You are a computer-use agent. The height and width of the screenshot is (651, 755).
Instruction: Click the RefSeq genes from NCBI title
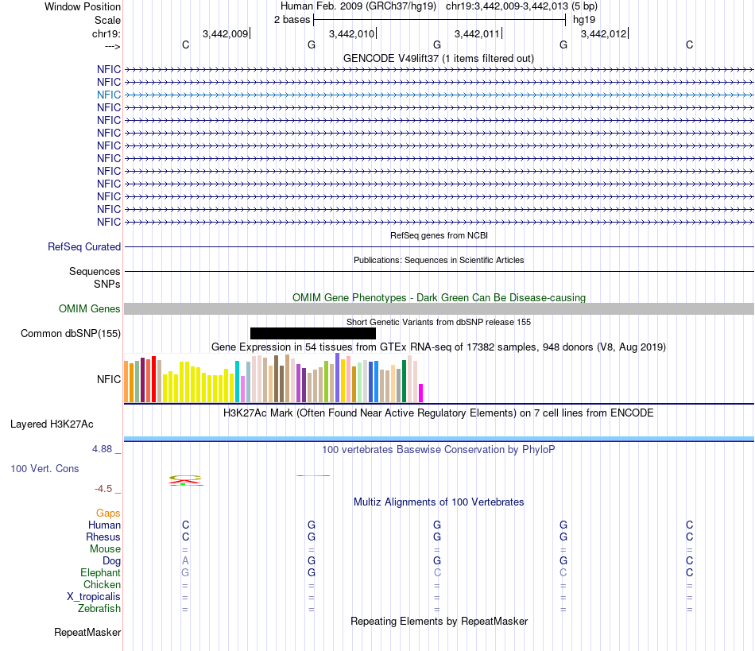[x=439, y=235]
